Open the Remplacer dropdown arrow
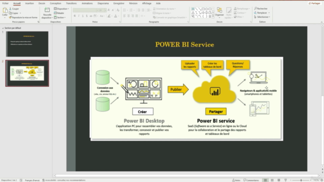This screenshot has width=324, height=182. click(269, 13)
